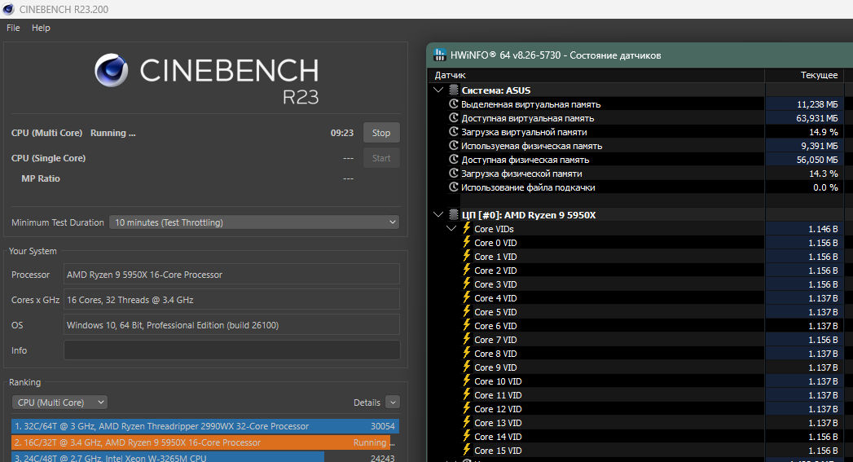Click the OS version field

[x=231, y=325]
